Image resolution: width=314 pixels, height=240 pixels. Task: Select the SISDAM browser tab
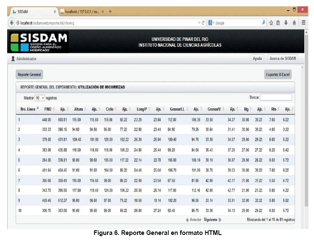(32, 11)
